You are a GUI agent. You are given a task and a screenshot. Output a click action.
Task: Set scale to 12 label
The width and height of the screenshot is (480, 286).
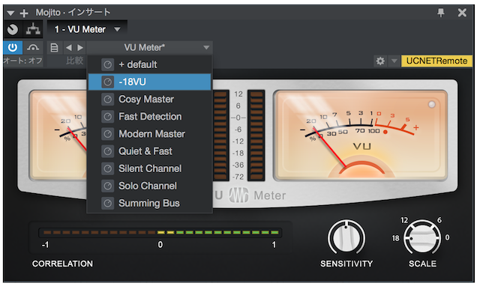tap(404, 220)
